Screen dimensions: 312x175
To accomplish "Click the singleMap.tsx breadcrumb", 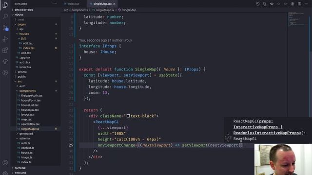I will (105, 10).
